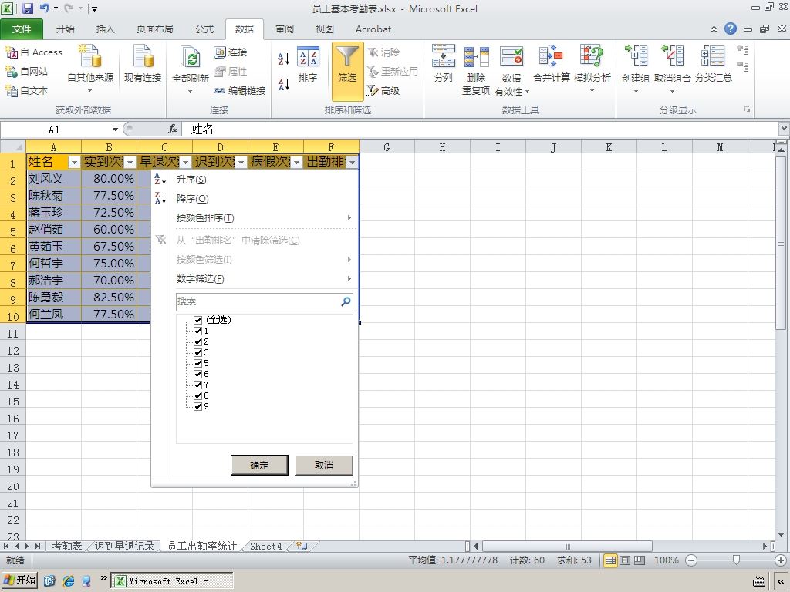Uncheck value 1 in filter list
Image resolution: width=790 pixels, height=592 pixels.
(x=198, y=331)
